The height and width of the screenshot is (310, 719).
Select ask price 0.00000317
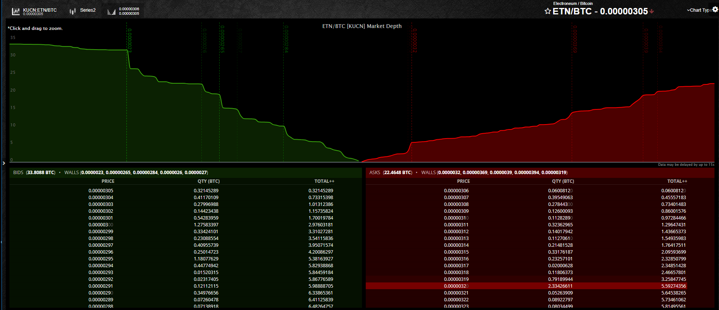(x=456, y=266)
